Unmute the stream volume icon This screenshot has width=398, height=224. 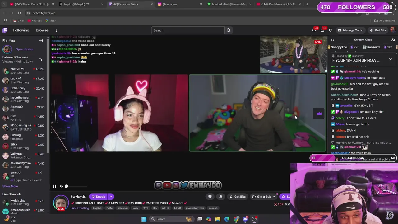click(61, 186)
